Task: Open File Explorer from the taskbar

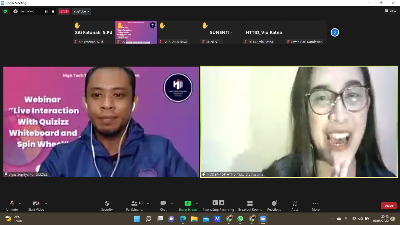Action: (x=194, y=219)
